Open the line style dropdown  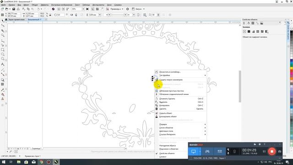(125, 15)
